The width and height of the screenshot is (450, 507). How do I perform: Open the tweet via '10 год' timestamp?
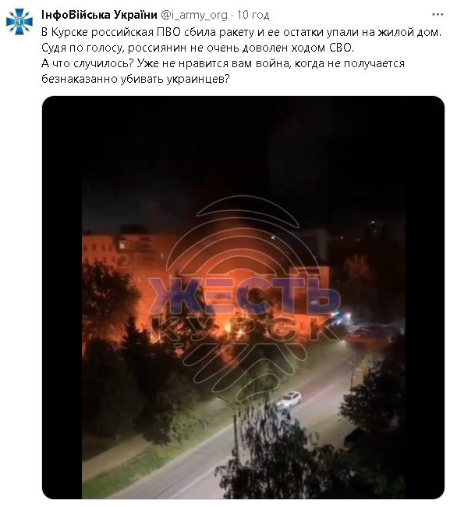[253, 15]
